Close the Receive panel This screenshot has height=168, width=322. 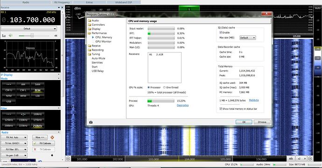pos(63,7)
